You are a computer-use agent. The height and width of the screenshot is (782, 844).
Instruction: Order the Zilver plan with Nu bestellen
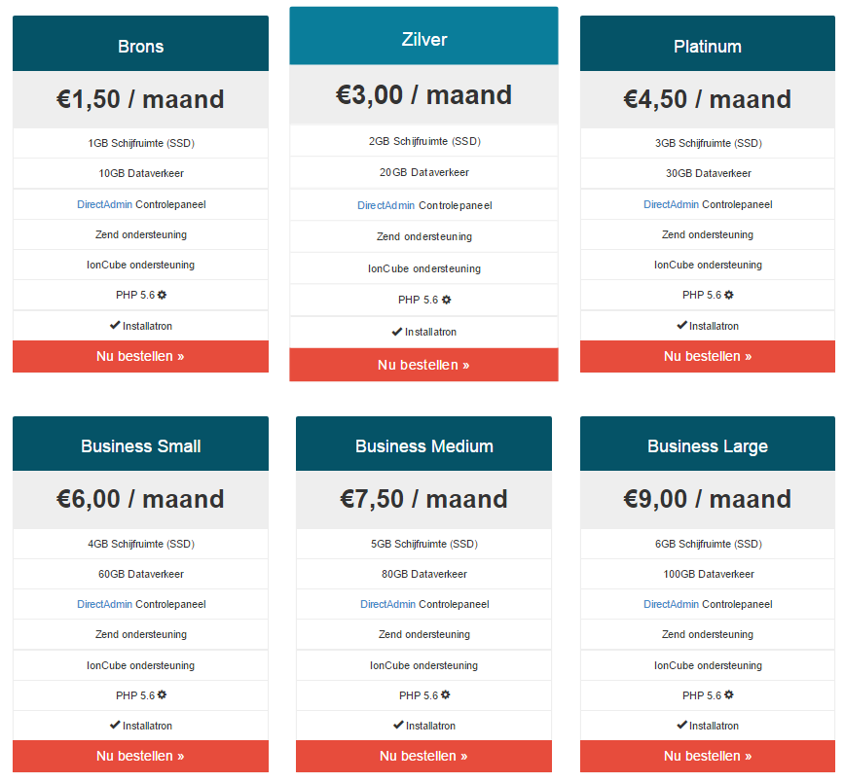pos(423,365)
